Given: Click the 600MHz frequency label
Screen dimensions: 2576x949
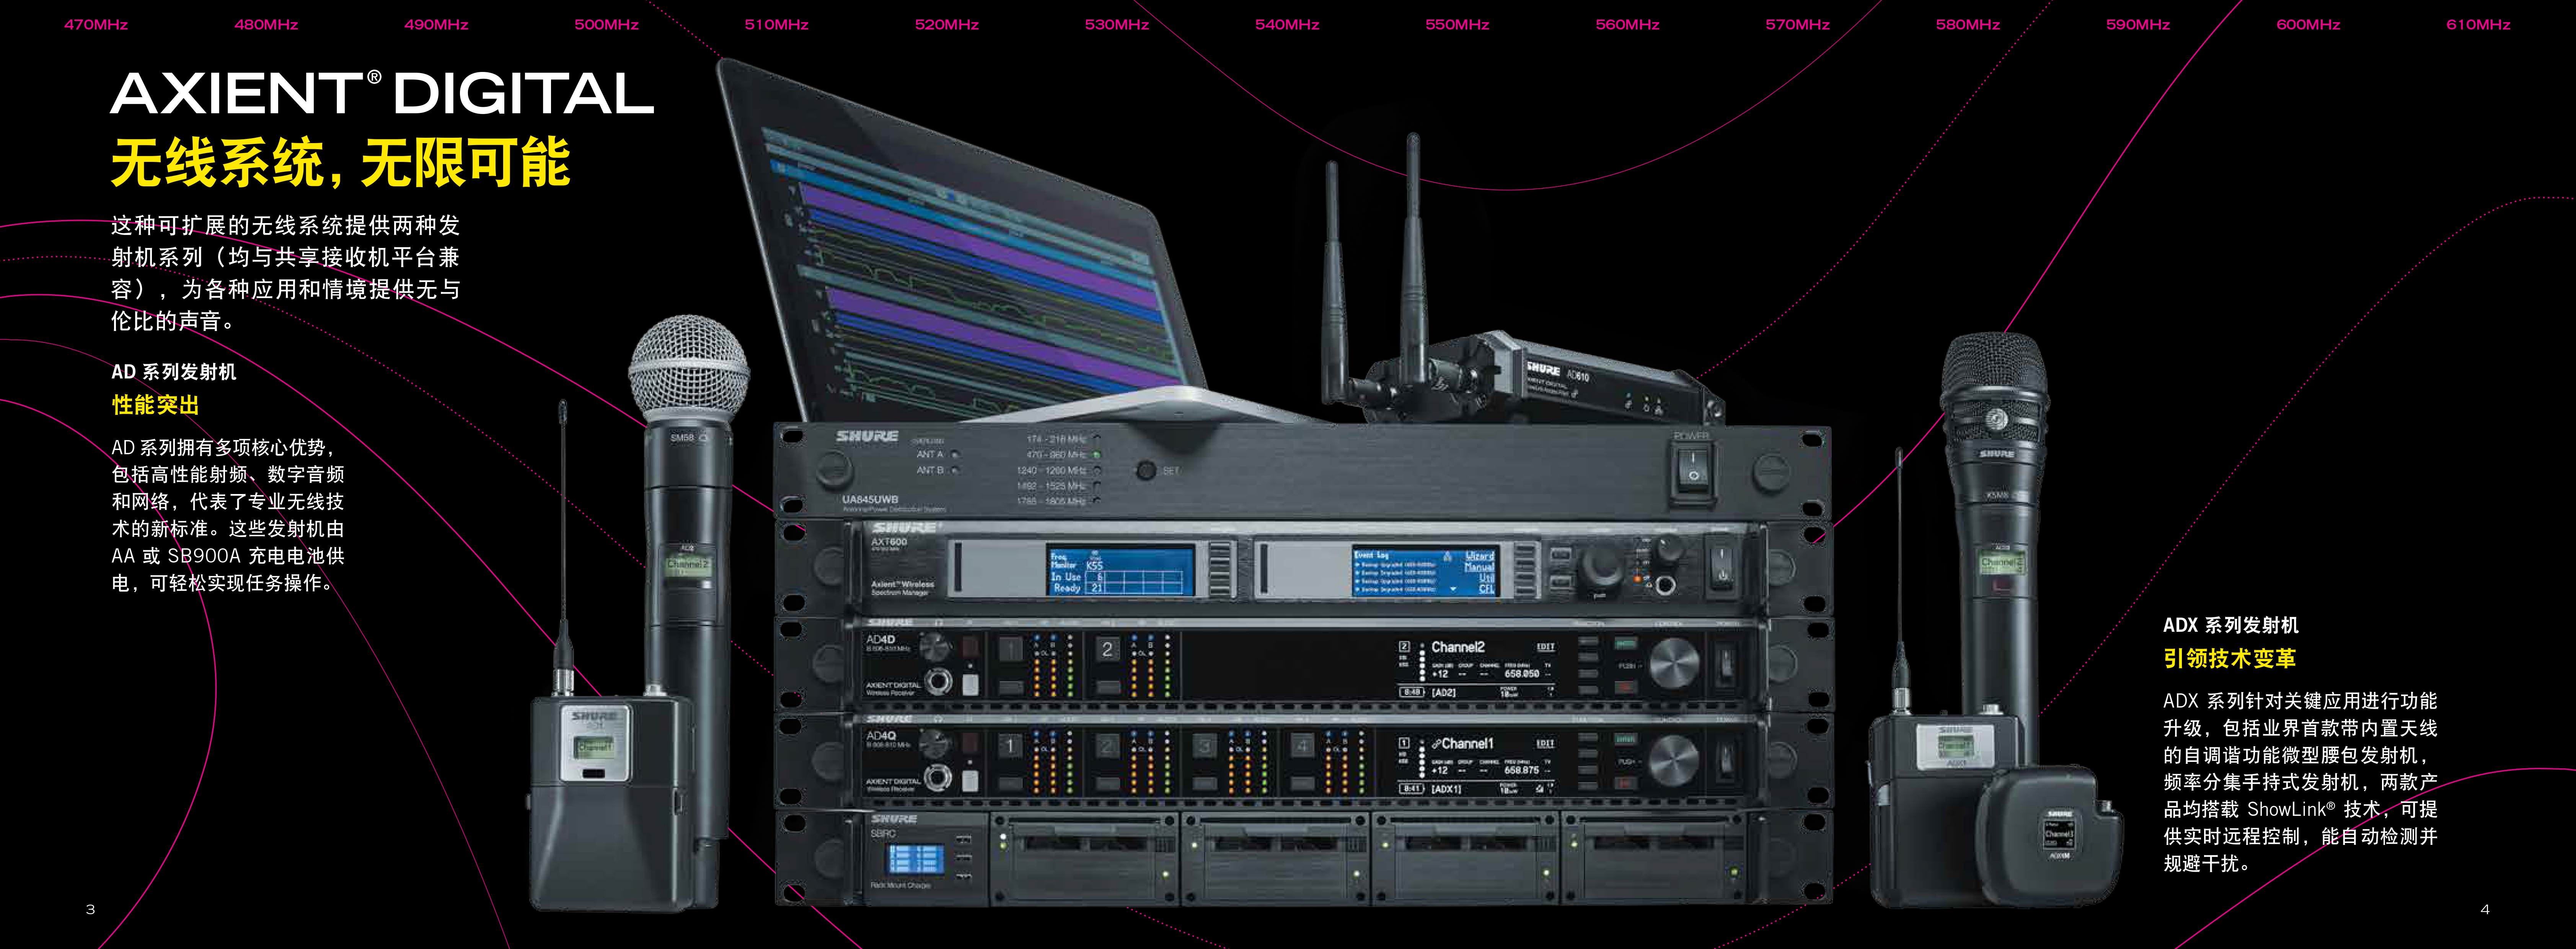Looking at the screenshot, I should 2308,24.
